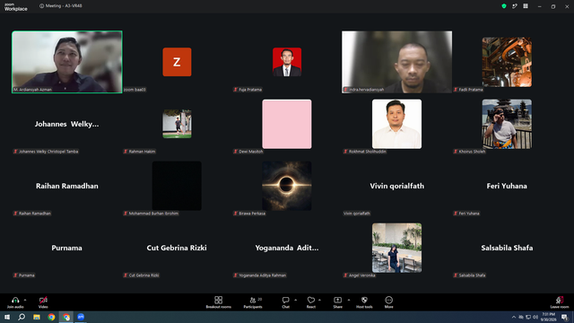Expand the Share options arrow
Viewport: 574px width, 323px height.
349,301
